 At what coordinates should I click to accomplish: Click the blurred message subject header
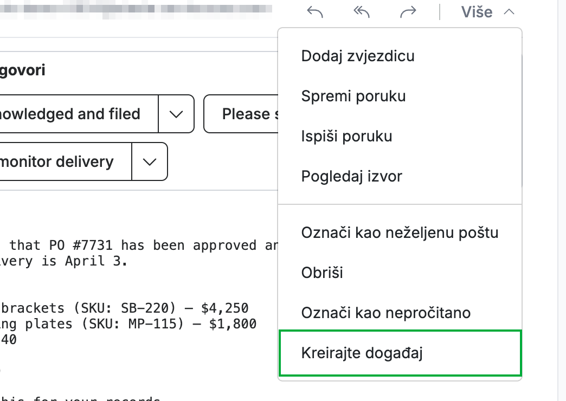tap(136, 9)
